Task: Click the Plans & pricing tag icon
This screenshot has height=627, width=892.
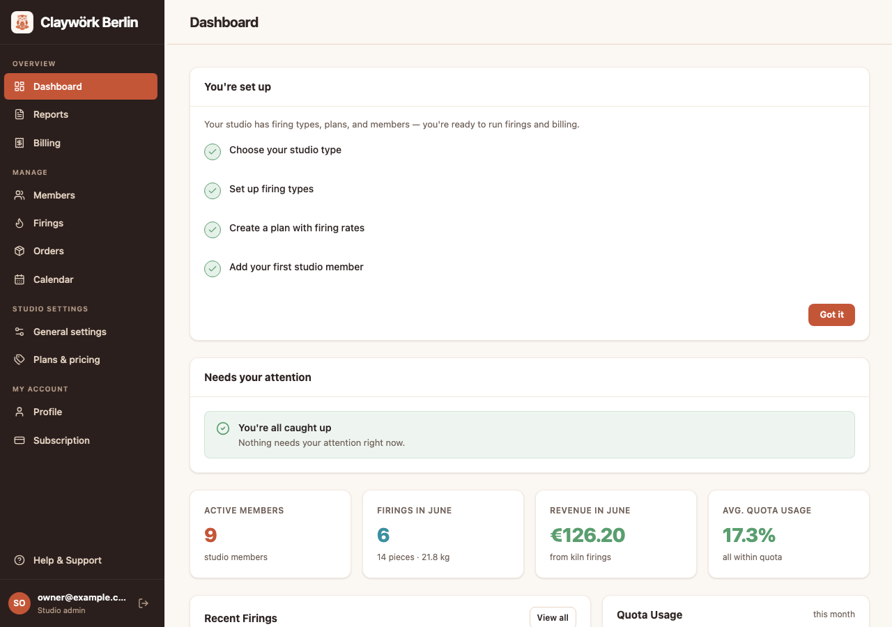Action: click(20, 359)
